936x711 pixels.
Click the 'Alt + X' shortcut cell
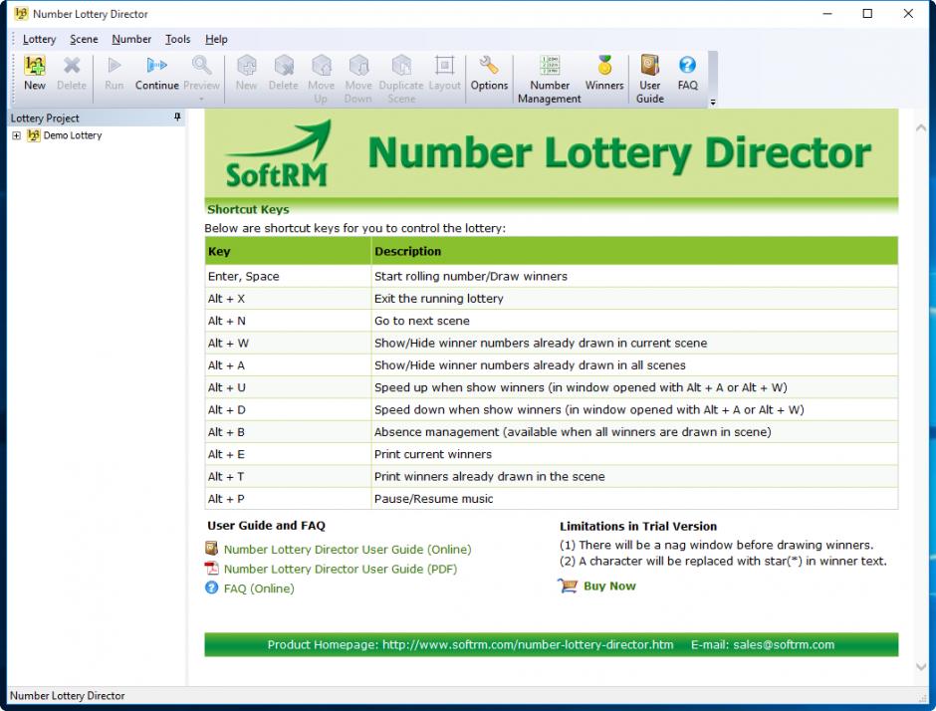(x=288, y=299)
